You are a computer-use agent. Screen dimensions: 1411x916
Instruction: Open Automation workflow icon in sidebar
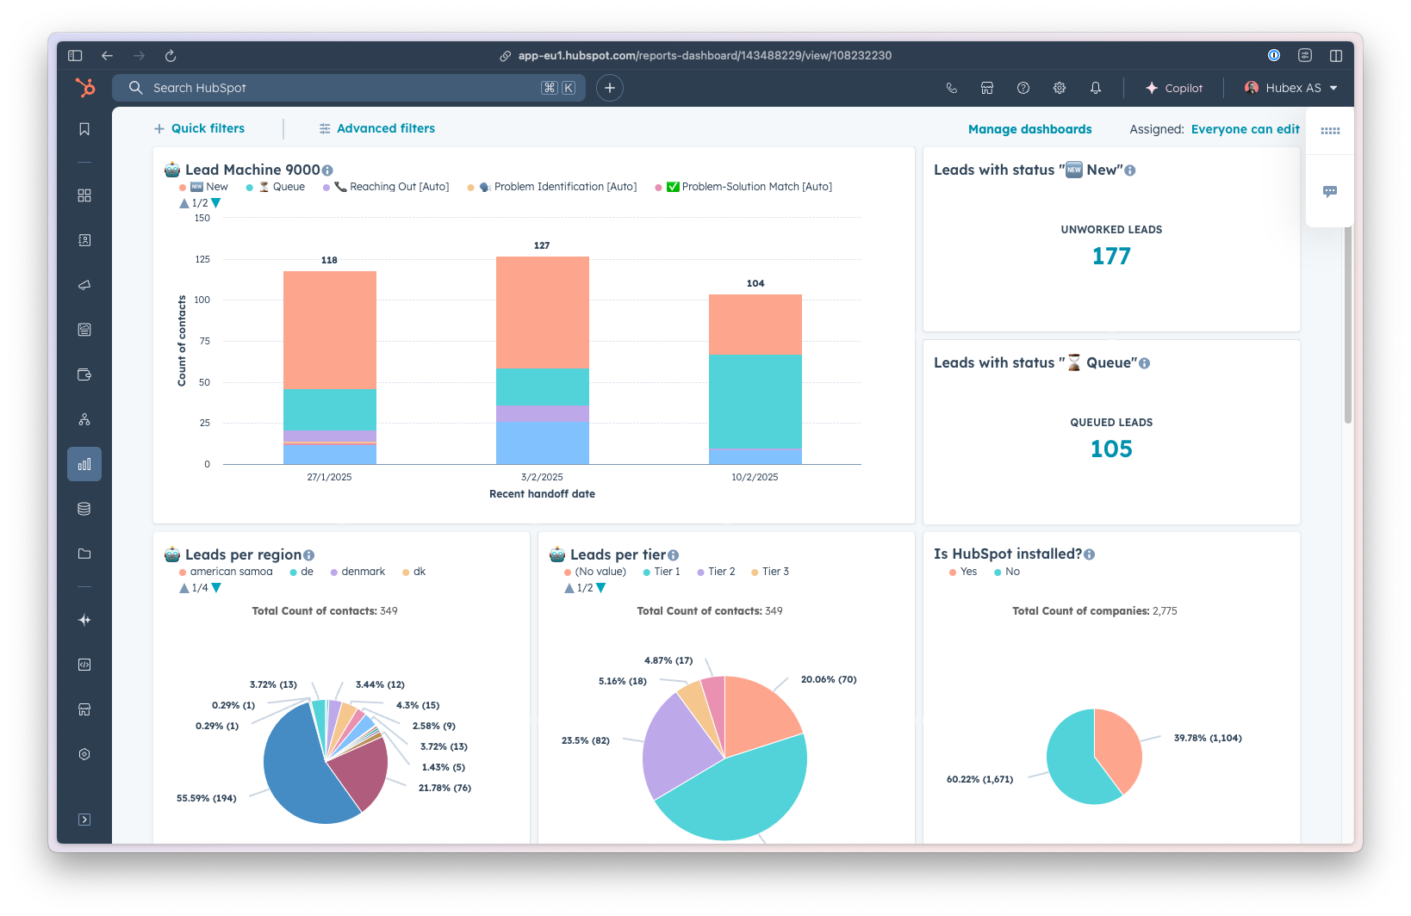point(84,419)
